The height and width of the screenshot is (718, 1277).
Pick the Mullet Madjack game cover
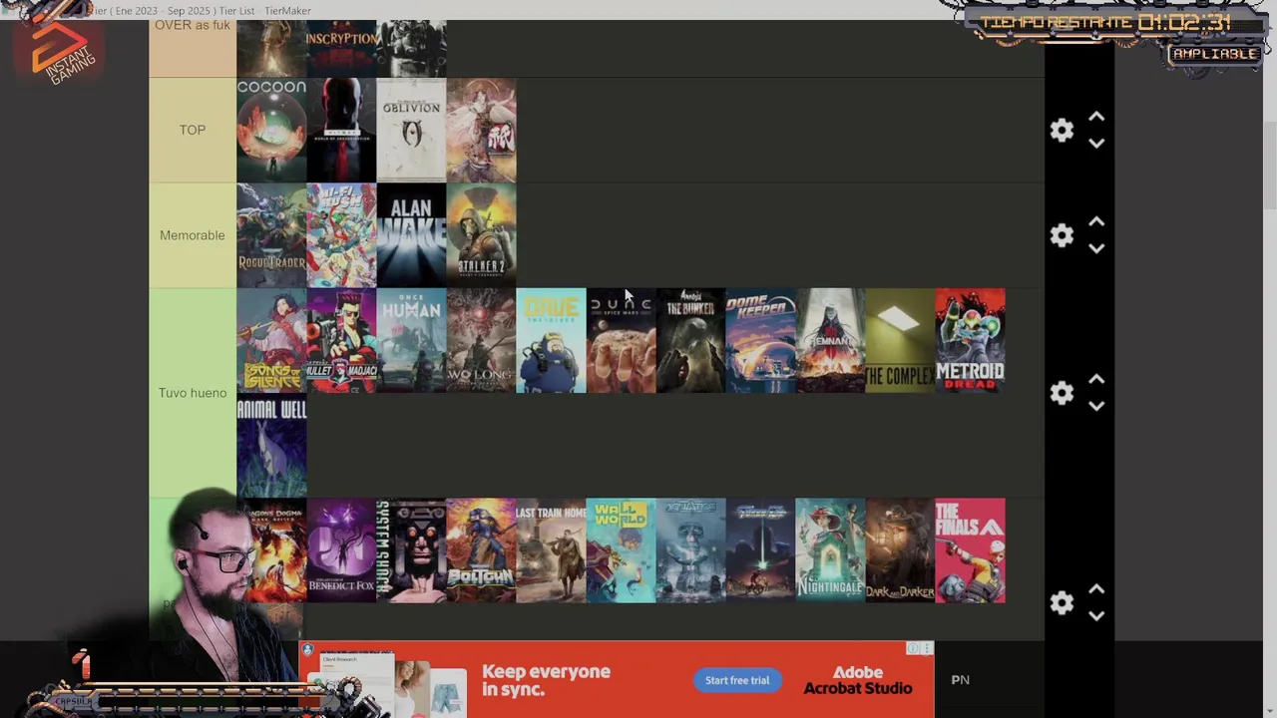(341, 340)
